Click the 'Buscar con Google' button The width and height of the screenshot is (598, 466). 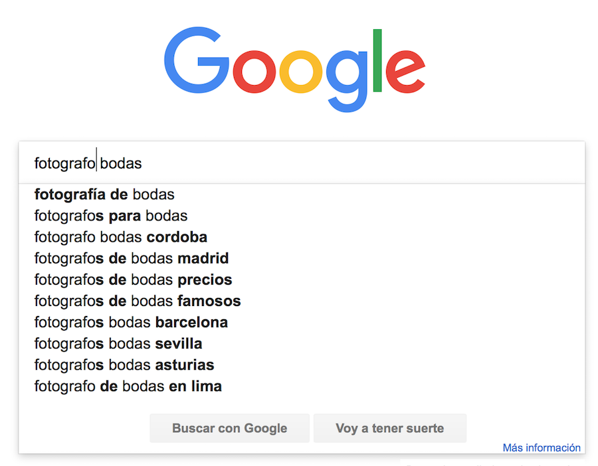tap(230, 428)
